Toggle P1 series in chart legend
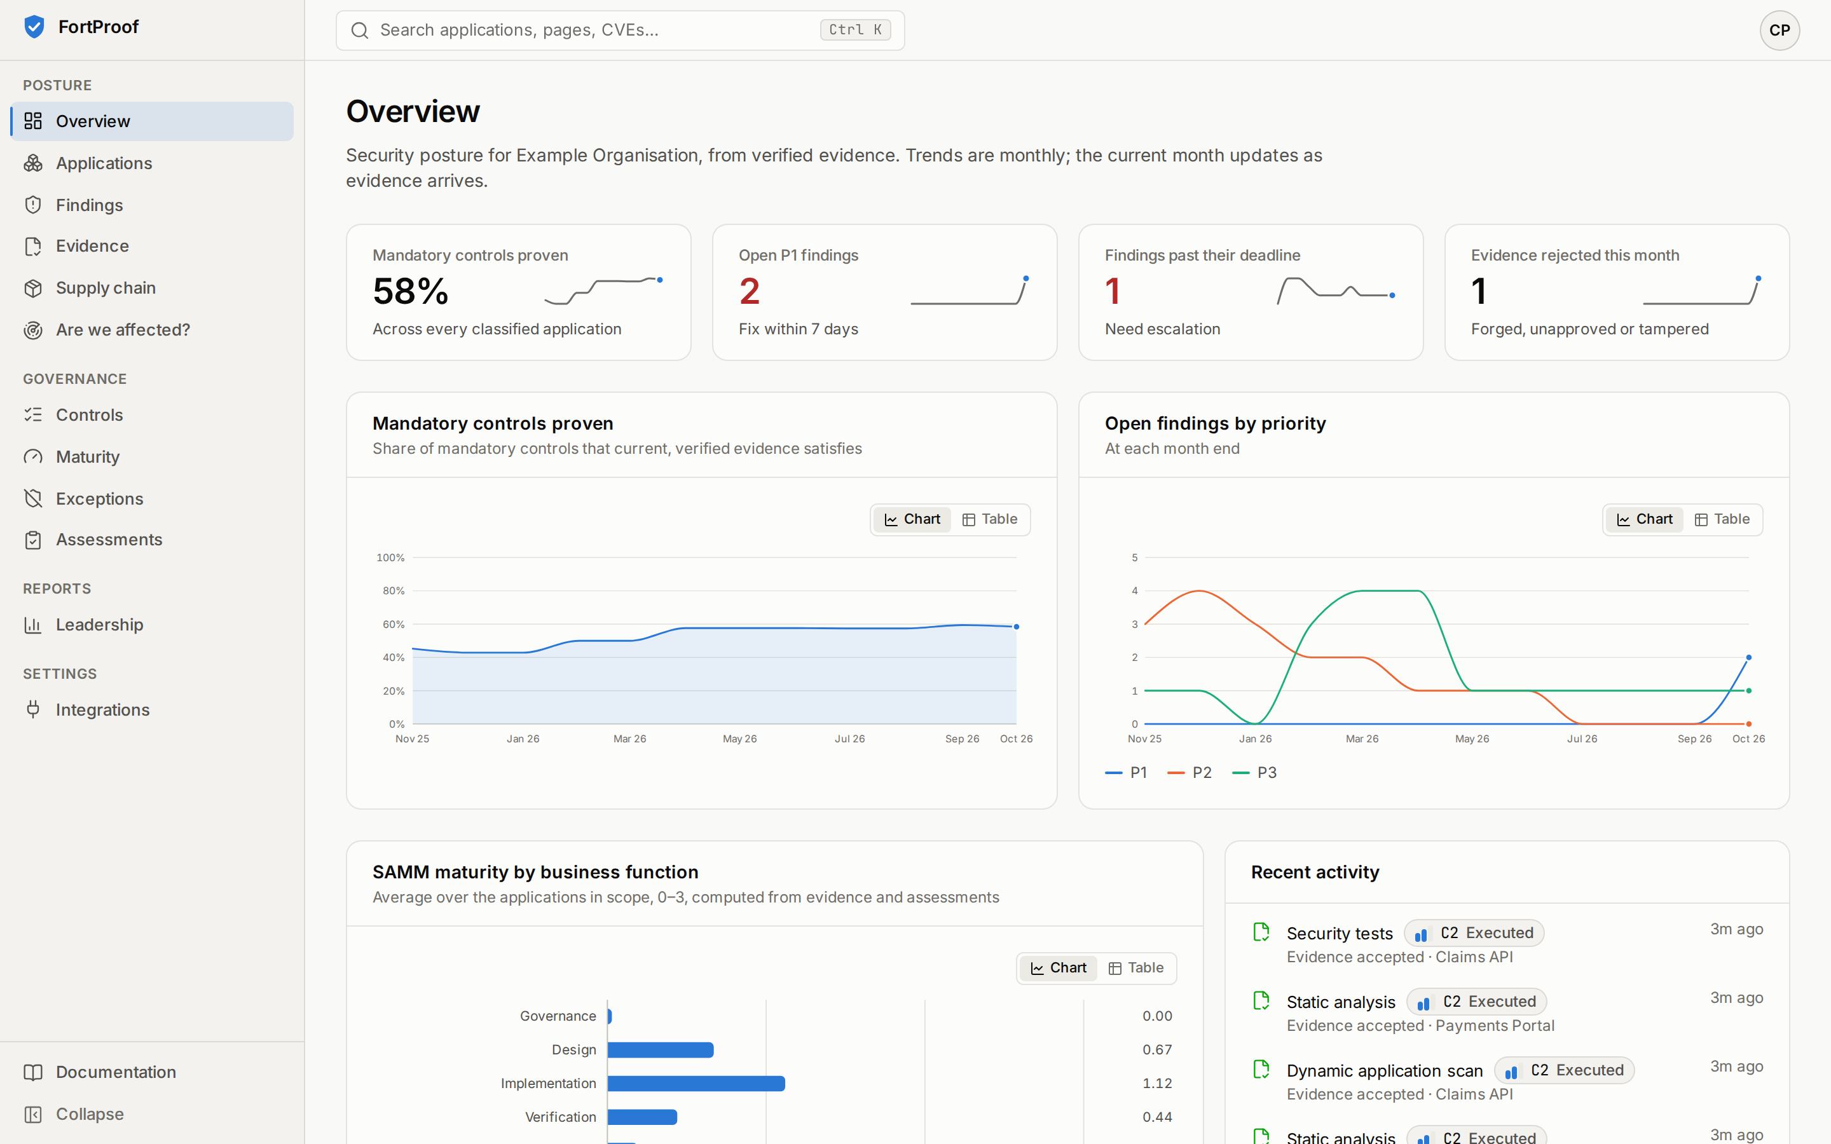 (1127, 772)
